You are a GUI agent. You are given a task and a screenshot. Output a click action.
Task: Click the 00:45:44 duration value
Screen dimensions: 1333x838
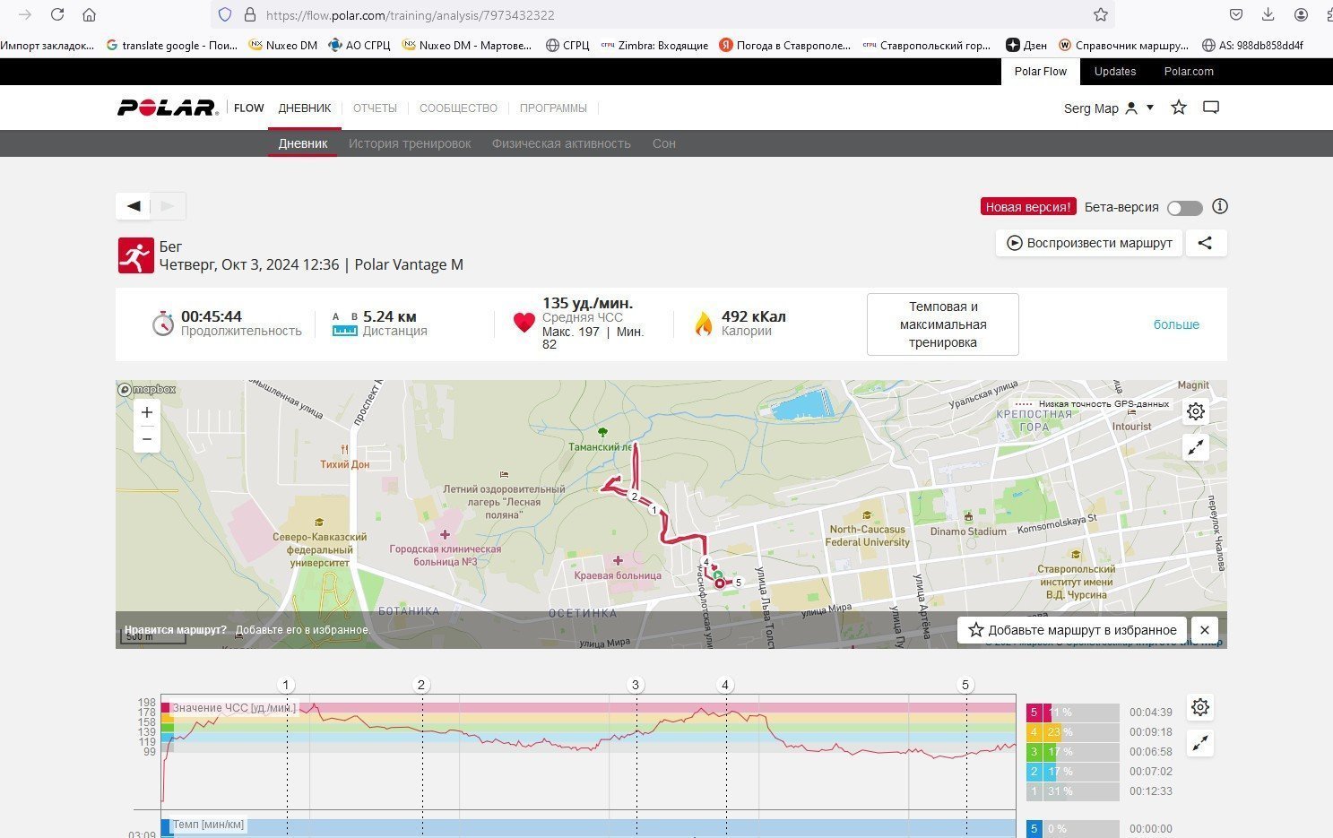212,316
